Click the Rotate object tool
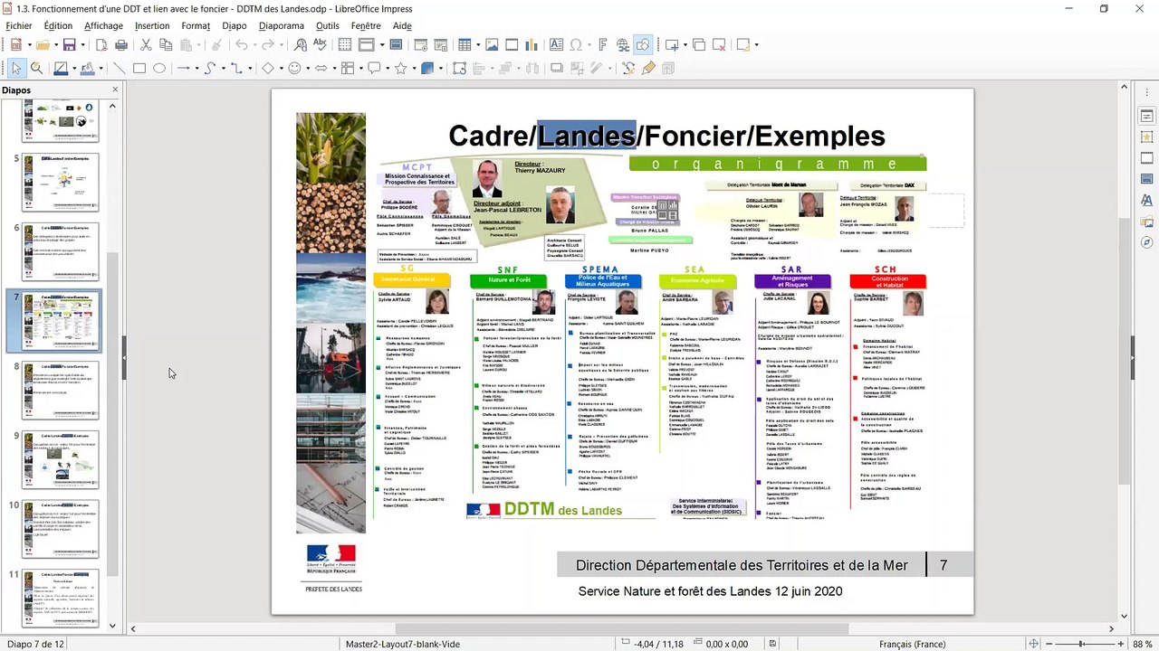 [x=459, y=68]
